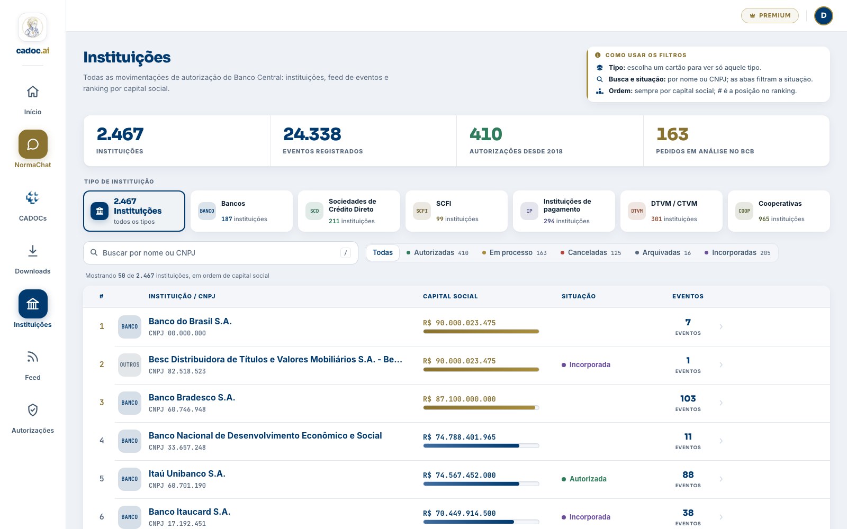This screenshot has height=529, width=847.
Task: Open Banco do Brasil S.A. link
Action: [x=190, y=322]
